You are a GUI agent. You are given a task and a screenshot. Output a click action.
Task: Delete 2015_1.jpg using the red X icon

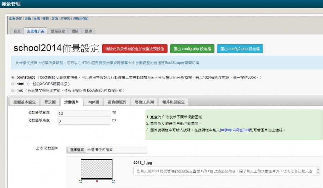97,181
